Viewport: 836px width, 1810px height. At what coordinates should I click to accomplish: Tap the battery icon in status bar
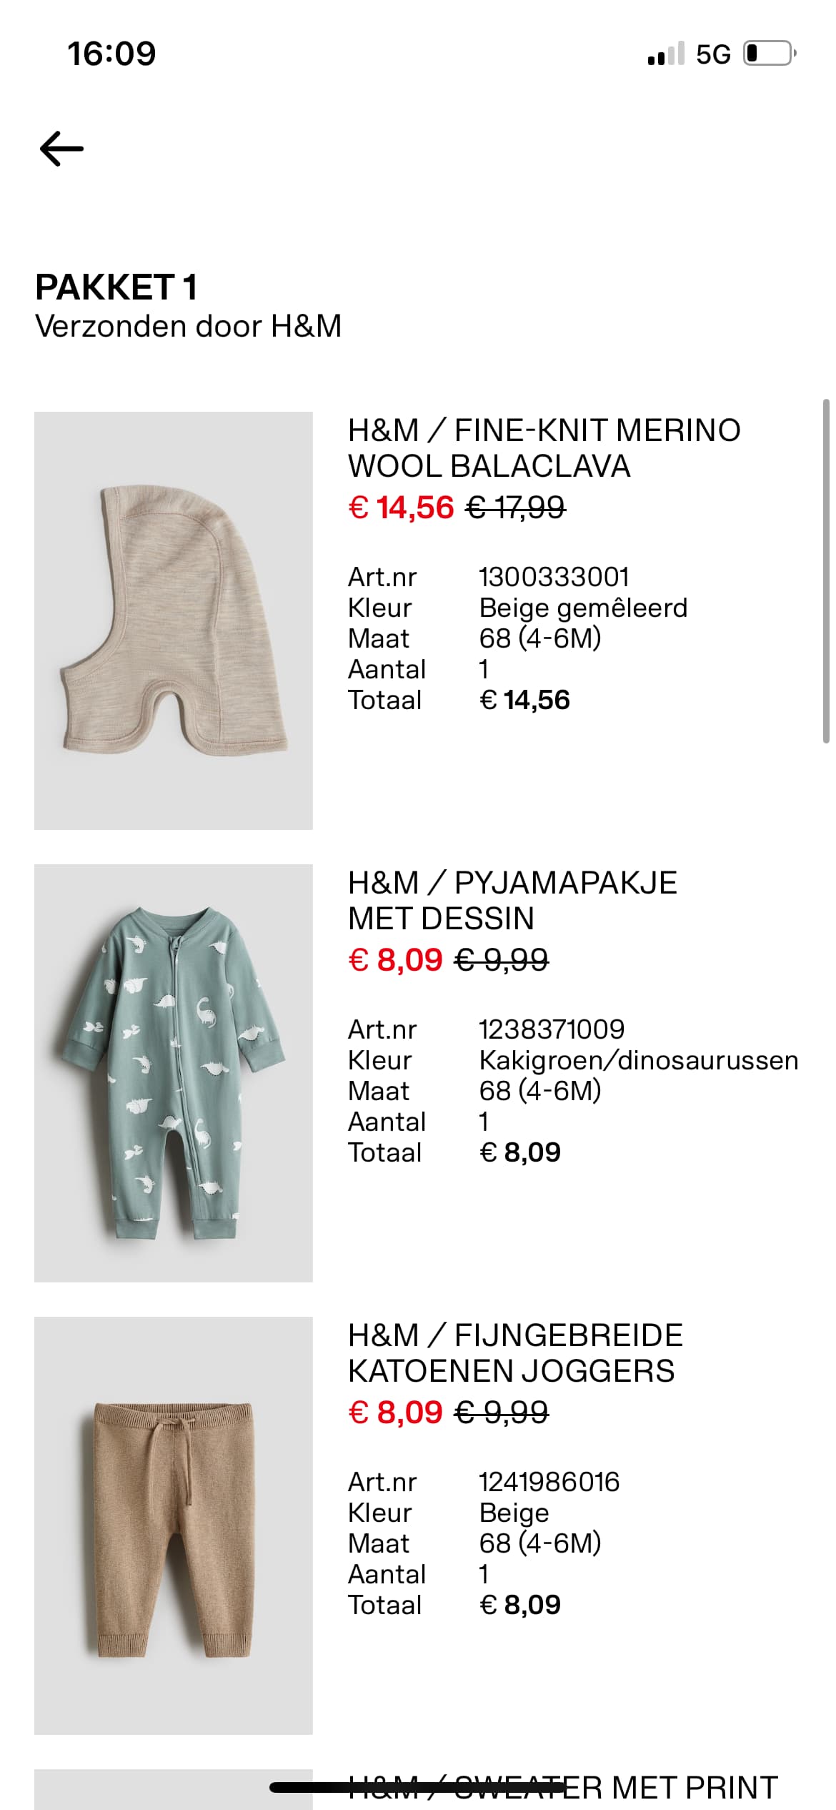point(770,54)
